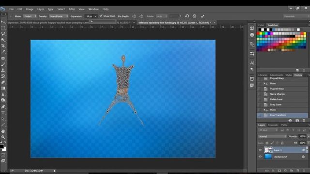Select the Magic Wand tool

coord(3,40)
